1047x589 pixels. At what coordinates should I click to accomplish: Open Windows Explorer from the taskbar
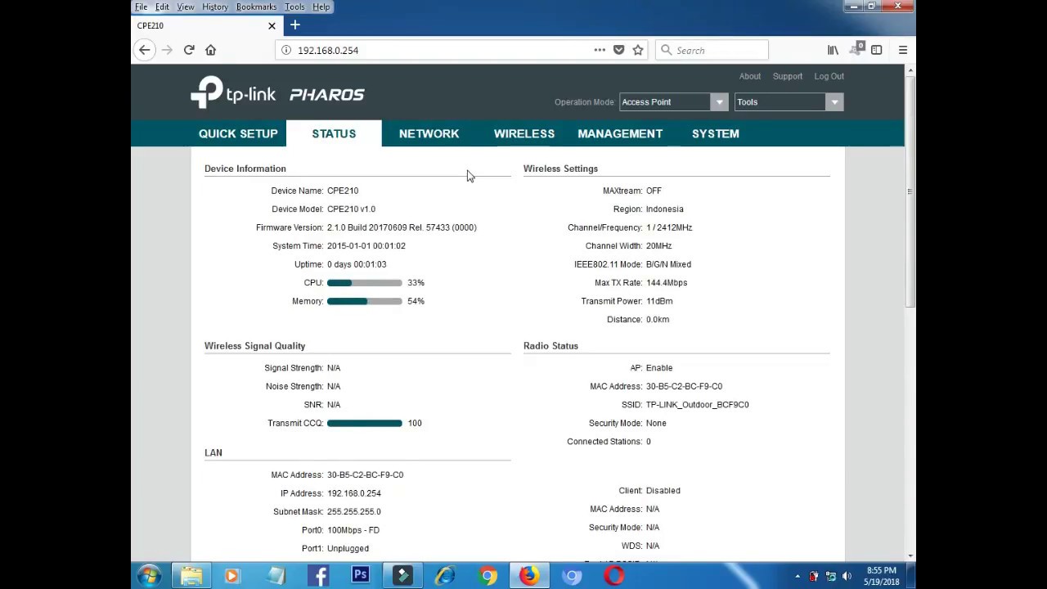click(x=191, y=576)
